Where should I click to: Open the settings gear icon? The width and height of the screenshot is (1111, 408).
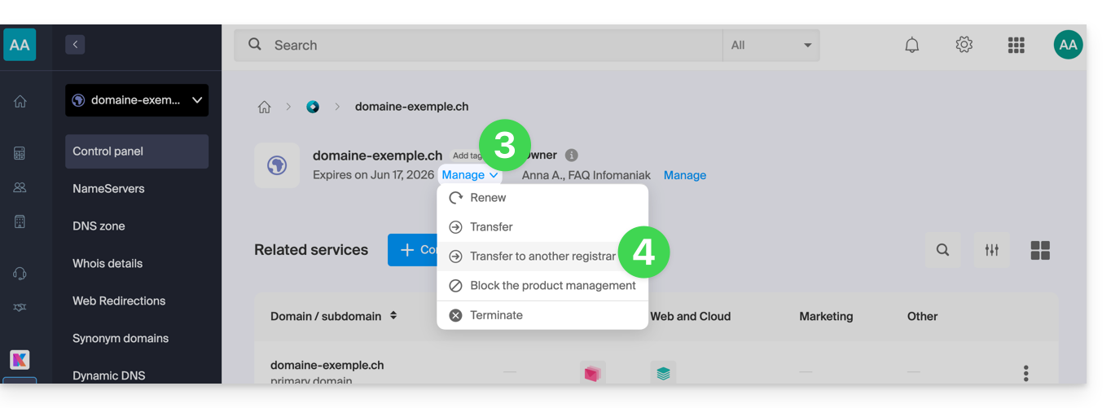(x=964, y=45)
